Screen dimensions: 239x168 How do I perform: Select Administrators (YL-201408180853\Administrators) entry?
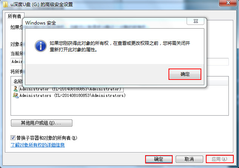72,96
